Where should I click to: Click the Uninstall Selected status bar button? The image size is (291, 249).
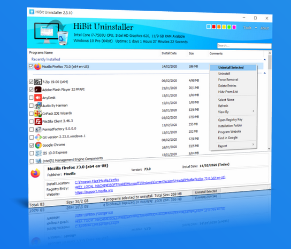pos(206,191)
